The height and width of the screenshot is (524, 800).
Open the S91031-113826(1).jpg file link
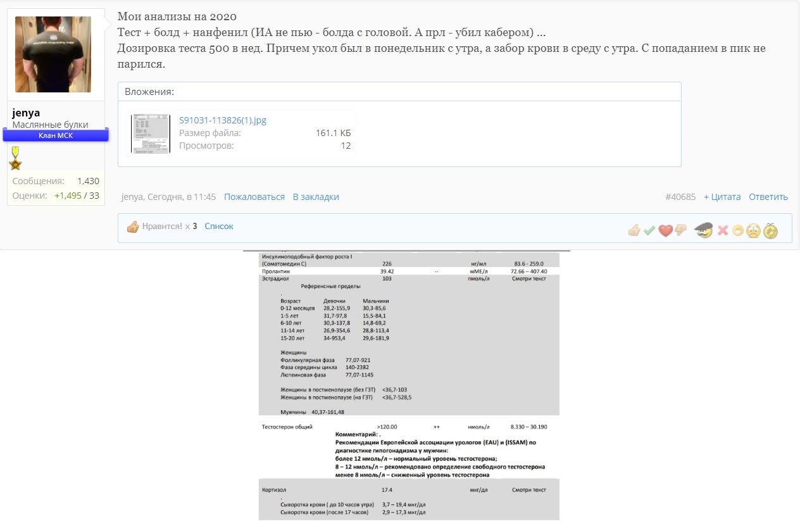click(x=227, y=120)
